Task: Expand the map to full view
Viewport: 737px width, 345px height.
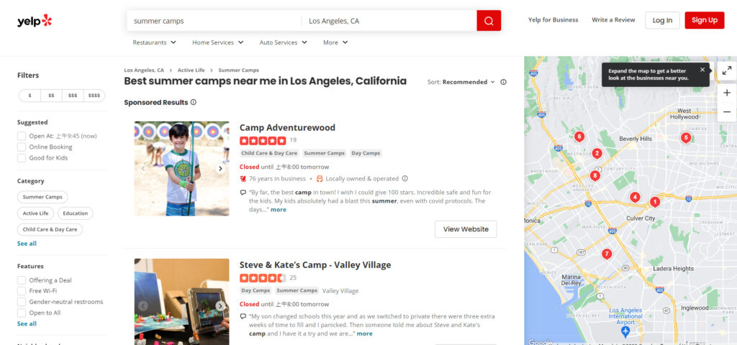Action: (x=727, y=70)
